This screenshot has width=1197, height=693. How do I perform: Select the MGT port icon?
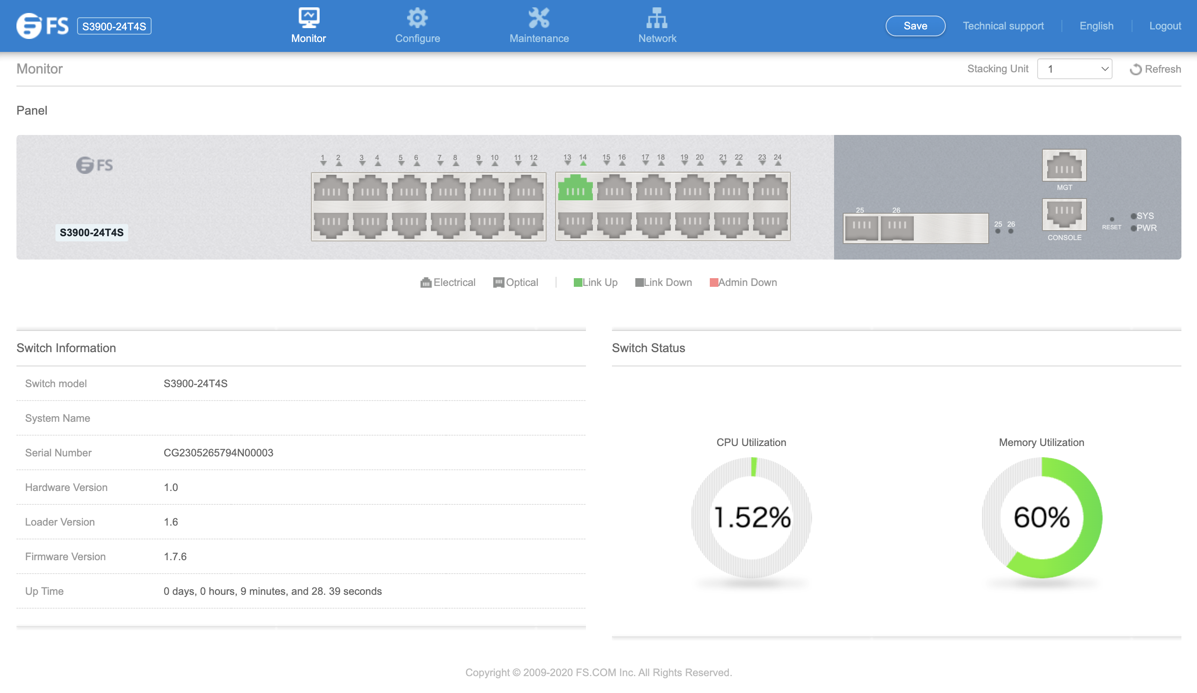click(x=1064, y=165)
